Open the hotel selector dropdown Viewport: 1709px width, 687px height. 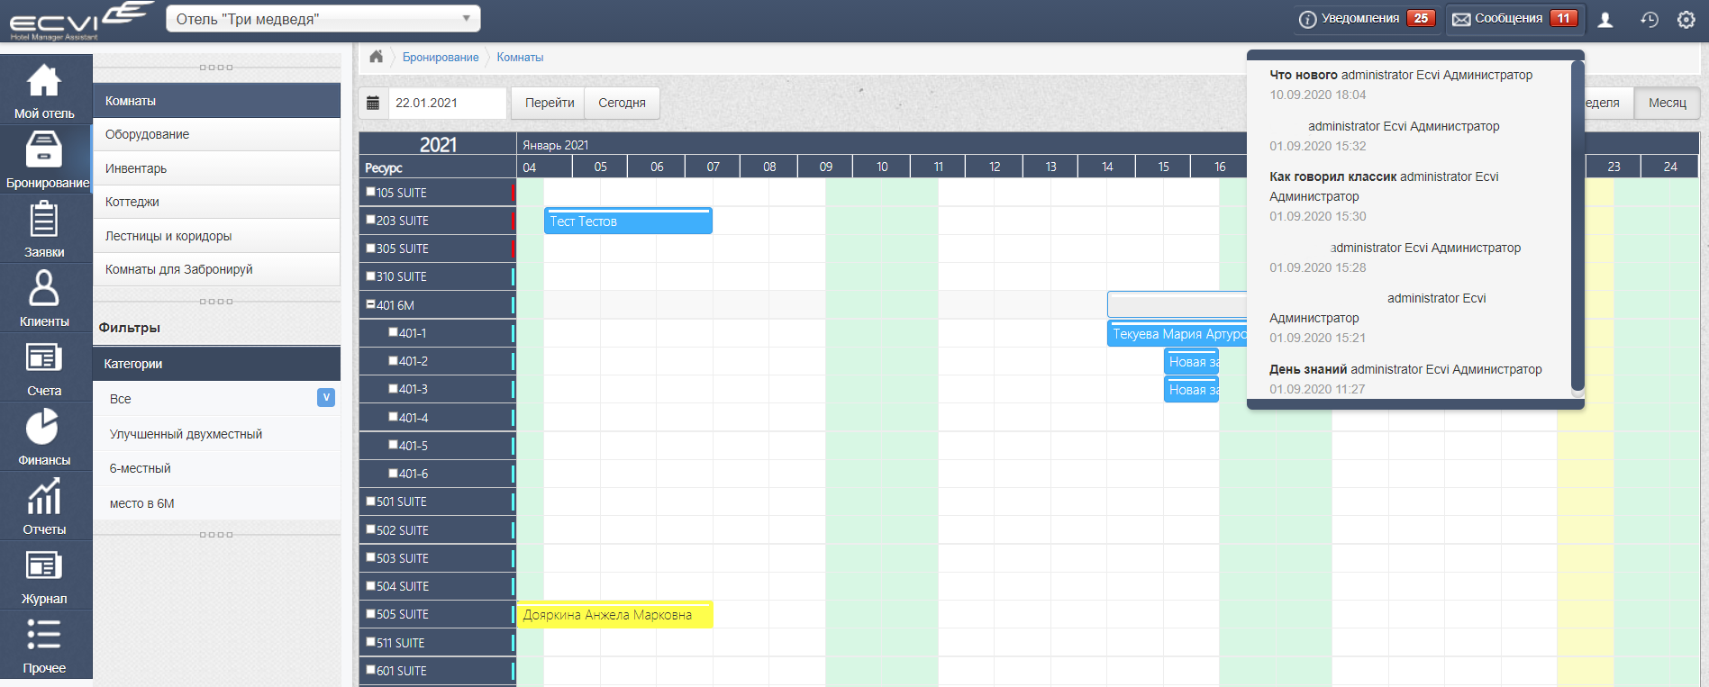(x=323, y=19)
